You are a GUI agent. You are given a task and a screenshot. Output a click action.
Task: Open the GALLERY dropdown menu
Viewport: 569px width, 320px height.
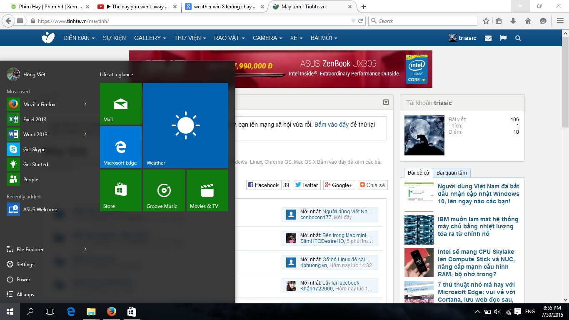tap(150, 38)
